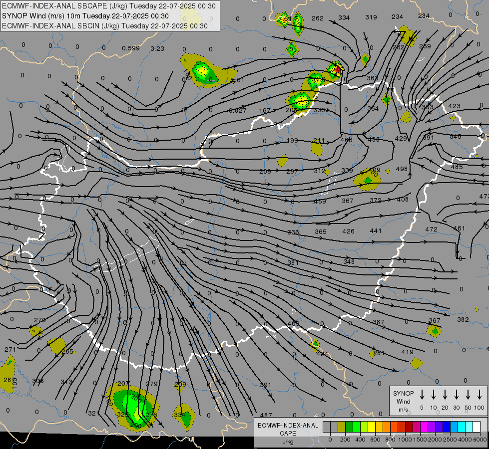The width and height of the screenshot is (489, 449).
Task: Click the 487 value at the bottom of the map
Action: [266, 415]
